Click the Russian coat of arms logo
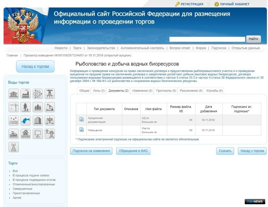Image resolution: width=268 pixels, height=207 pixels. point(23,26)
